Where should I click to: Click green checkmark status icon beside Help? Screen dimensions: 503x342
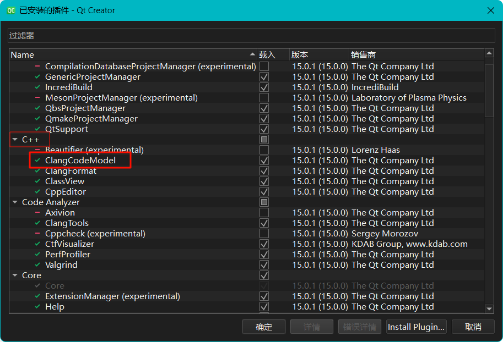[37, 306]
